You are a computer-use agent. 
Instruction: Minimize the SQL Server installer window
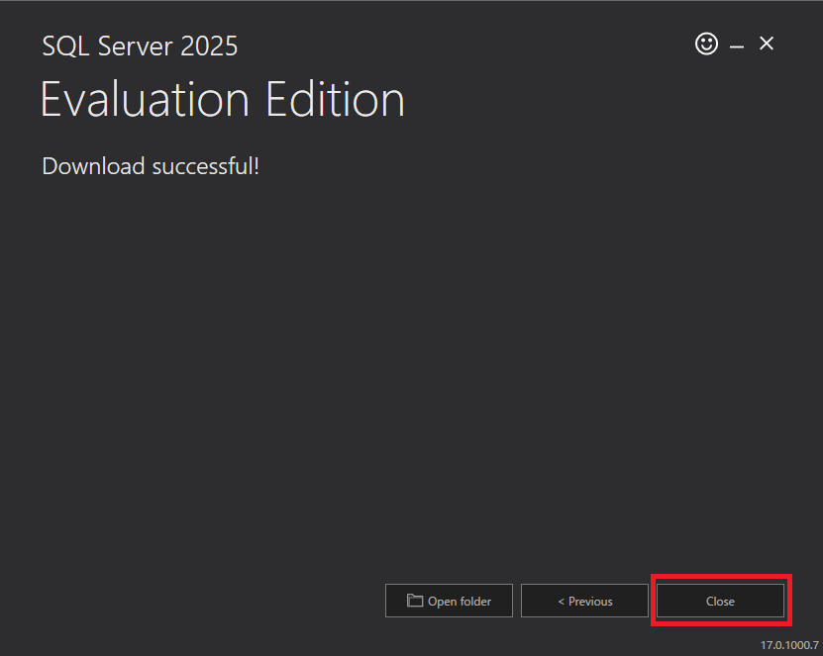click(737, 47)
